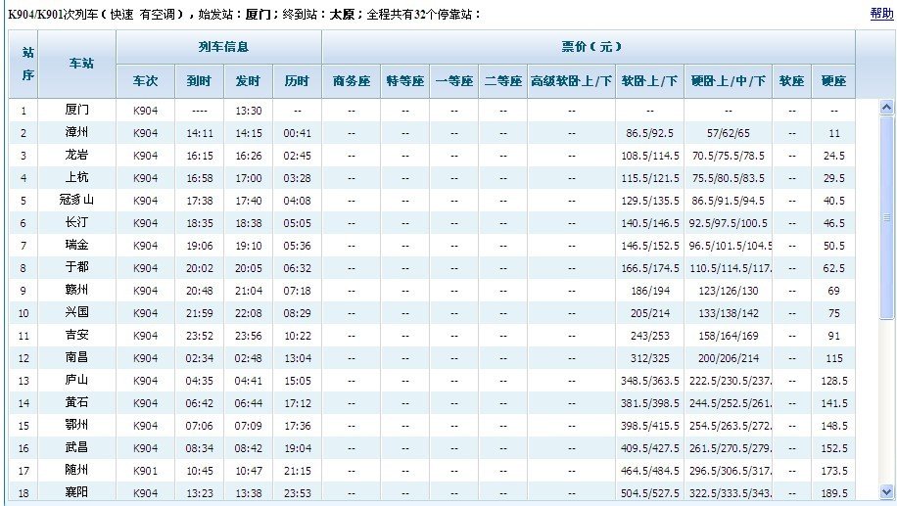This screenshot has width=897, height=506.
Task: Select station 瑞金 in the table
Action: [76, 245]
